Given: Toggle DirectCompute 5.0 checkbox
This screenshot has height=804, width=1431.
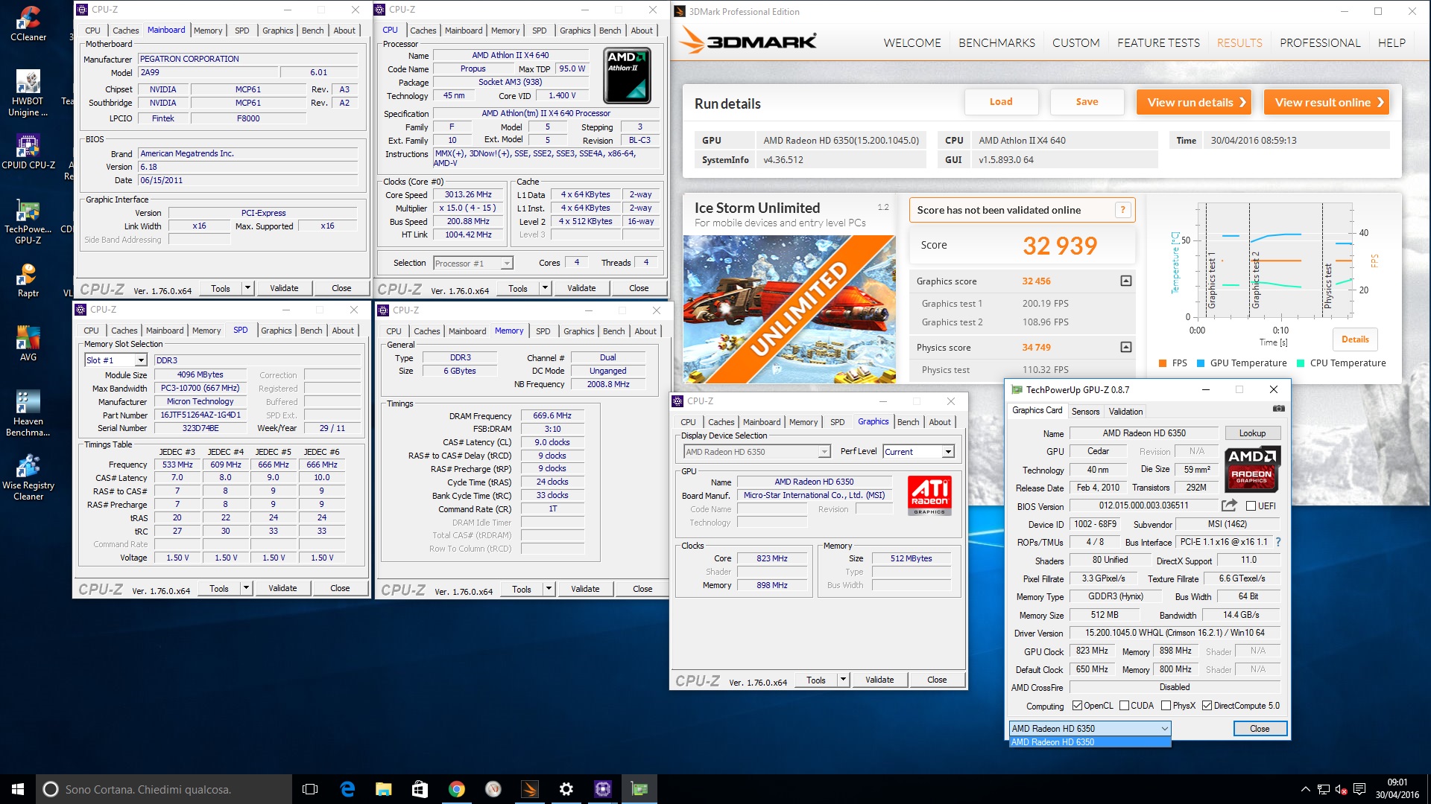Looking at the screenshot, I should (x=1207, y=706).
